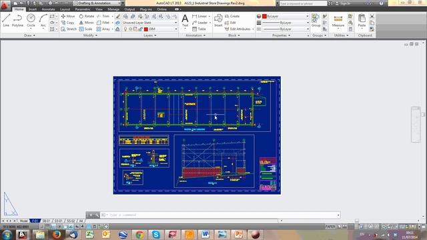Screen dimensions: 427x240
Task: Open the ByLayer linetype dropdown
Action: point(286,29)
